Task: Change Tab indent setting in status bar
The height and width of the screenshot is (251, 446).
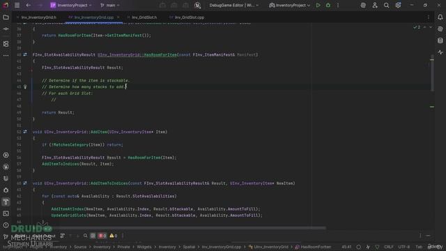Action: tap(419, 247)
